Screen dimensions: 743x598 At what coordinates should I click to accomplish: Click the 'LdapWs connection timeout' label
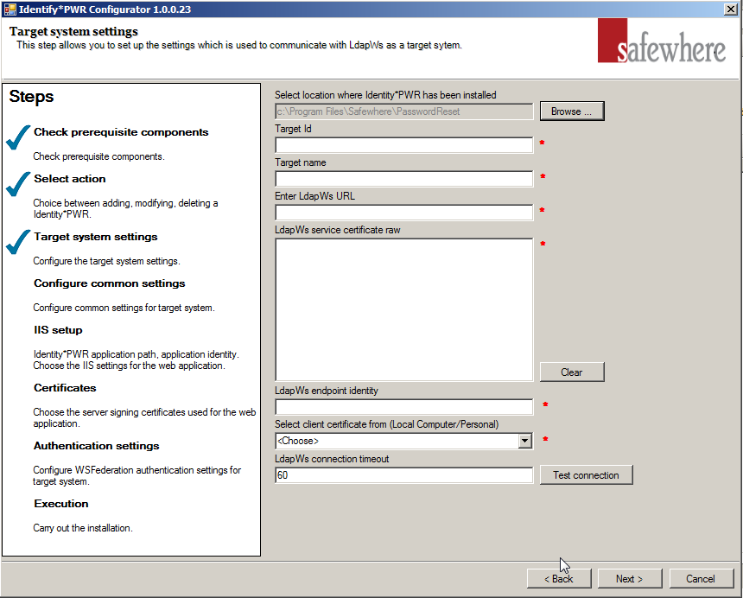tap(332, 459)
